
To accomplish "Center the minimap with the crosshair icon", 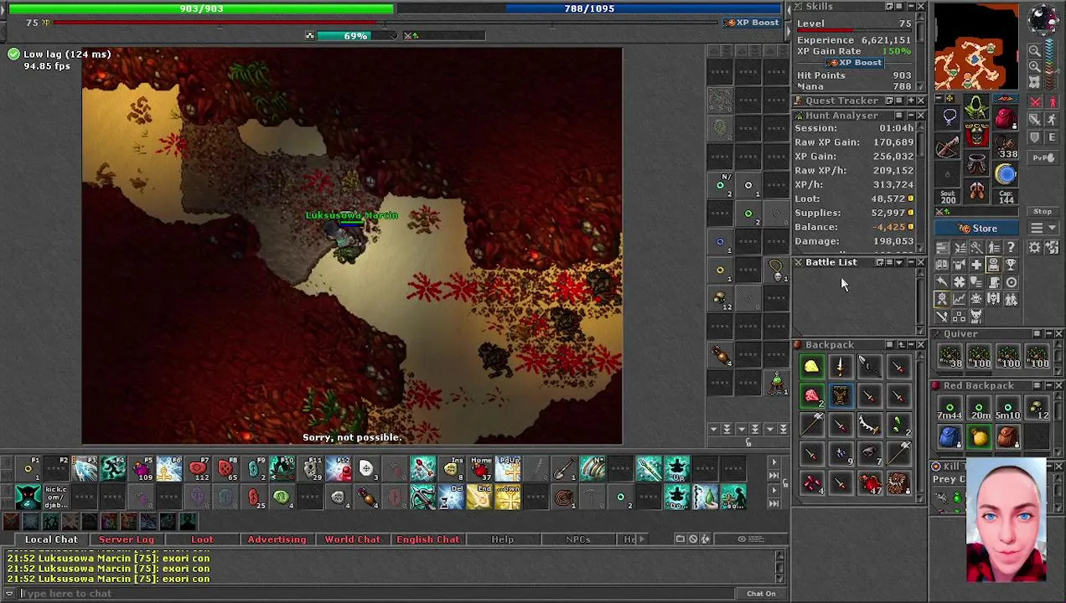I will click(1034, 82).
